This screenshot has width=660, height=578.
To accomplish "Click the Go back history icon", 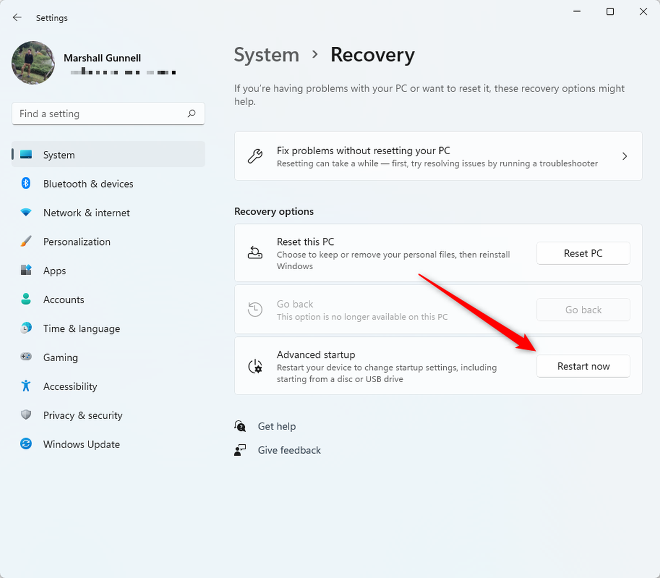I will point(255,309).
